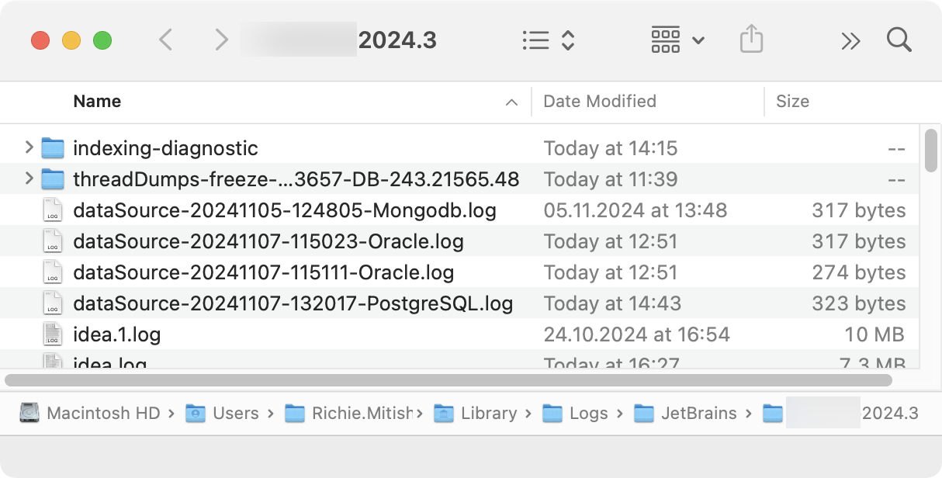Expand the threadDumps-freeze folder
This screenshot has height=478, width=942.
[28, 178]
